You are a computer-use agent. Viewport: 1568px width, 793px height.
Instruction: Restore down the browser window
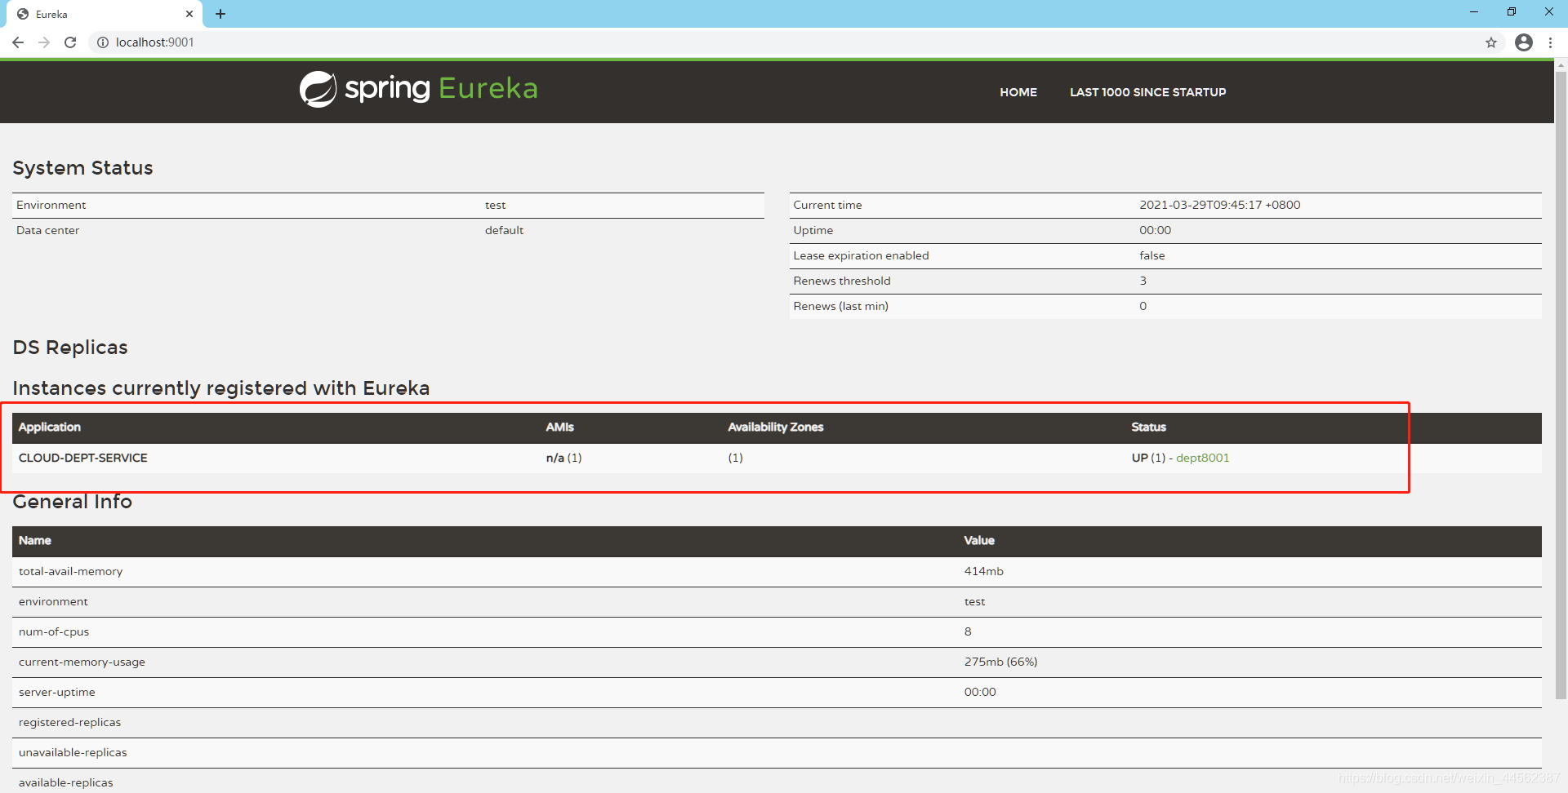pos(1512,12)
